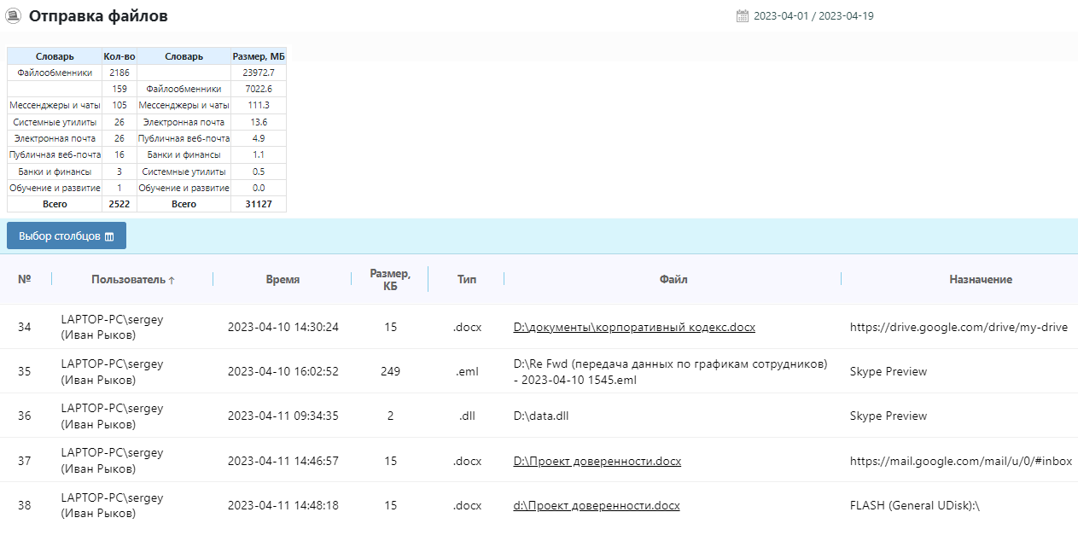This screenshot has height=541, width=1078.
Task: Sort by the Назначение column header
Action: click(980, 279)
